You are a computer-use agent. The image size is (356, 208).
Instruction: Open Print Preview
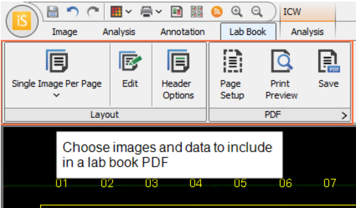coord(282,75)
